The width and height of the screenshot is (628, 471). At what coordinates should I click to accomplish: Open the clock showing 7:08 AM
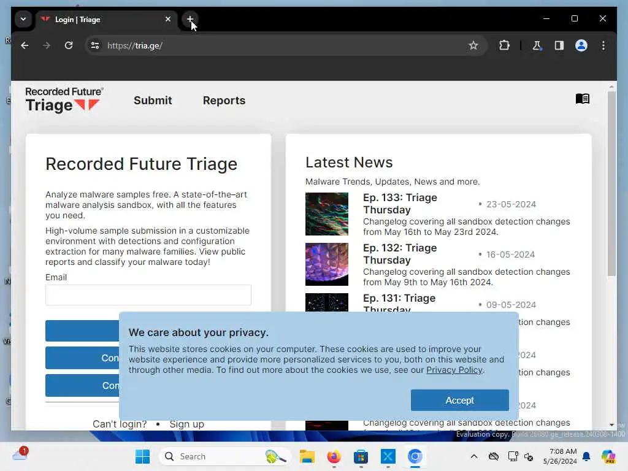(x=560, y=456)
